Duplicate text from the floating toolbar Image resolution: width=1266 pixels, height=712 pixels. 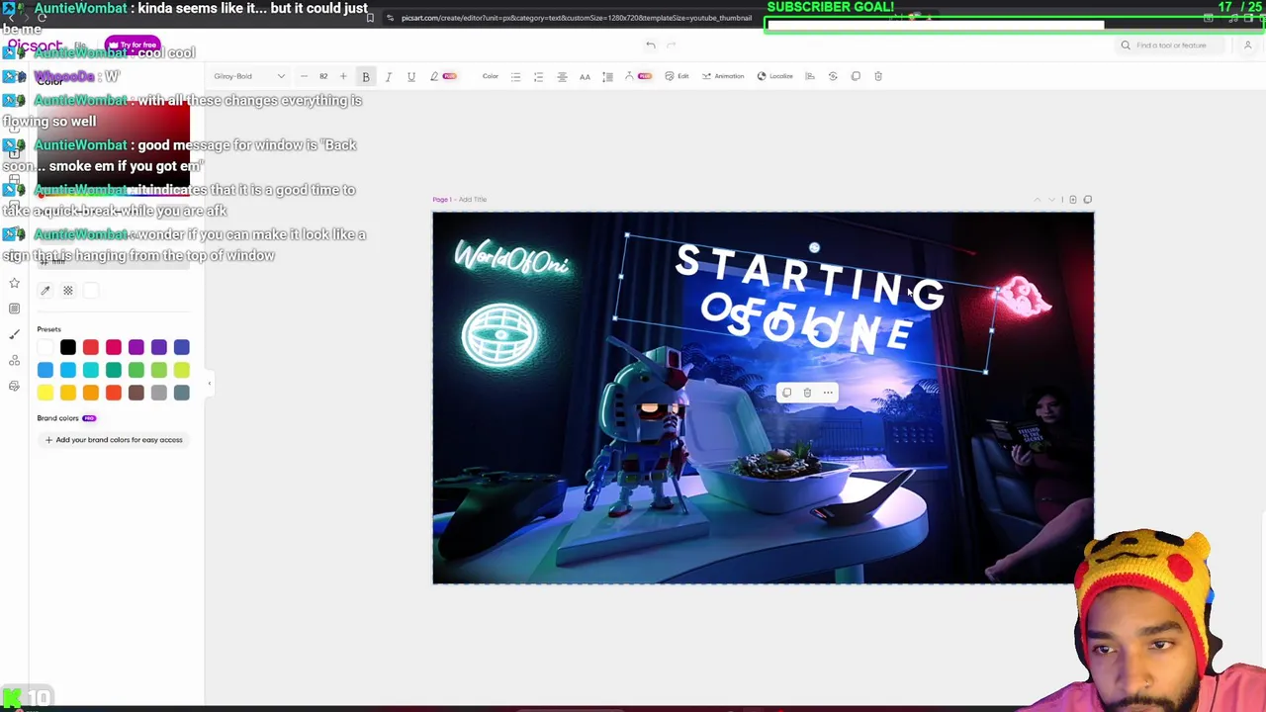786,393
